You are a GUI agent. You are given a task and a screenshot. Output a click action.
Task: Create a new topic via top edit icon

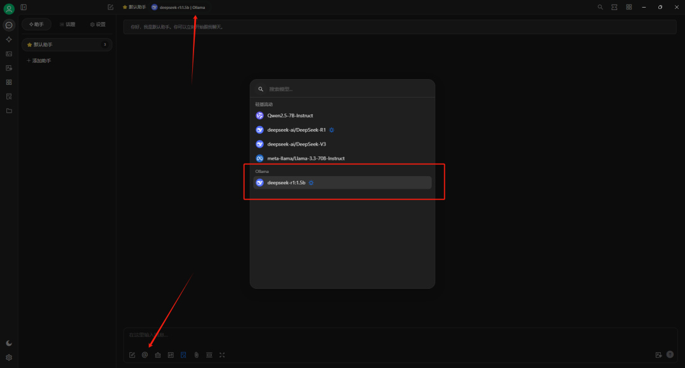(x=110, y=8)
